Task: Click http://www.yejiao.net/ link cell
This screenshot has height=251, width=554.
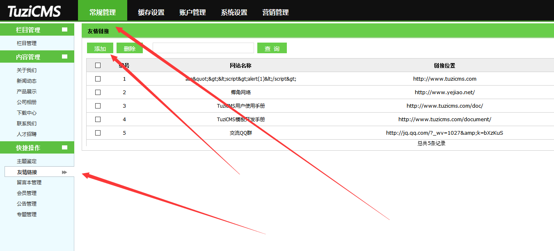Action: pyautogui.click(x=445, y=92)
